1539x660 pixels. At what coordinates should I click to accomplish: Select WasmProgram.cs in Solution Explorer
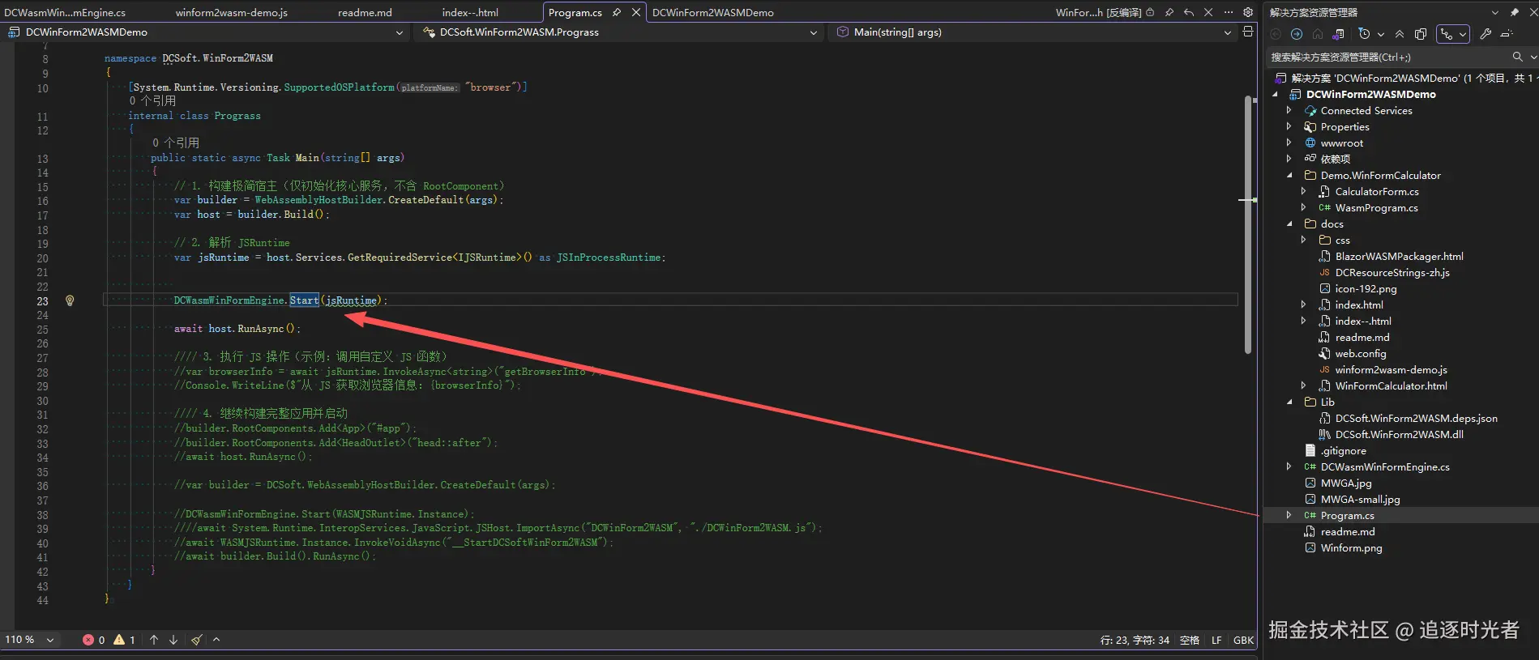(1376, 207)
